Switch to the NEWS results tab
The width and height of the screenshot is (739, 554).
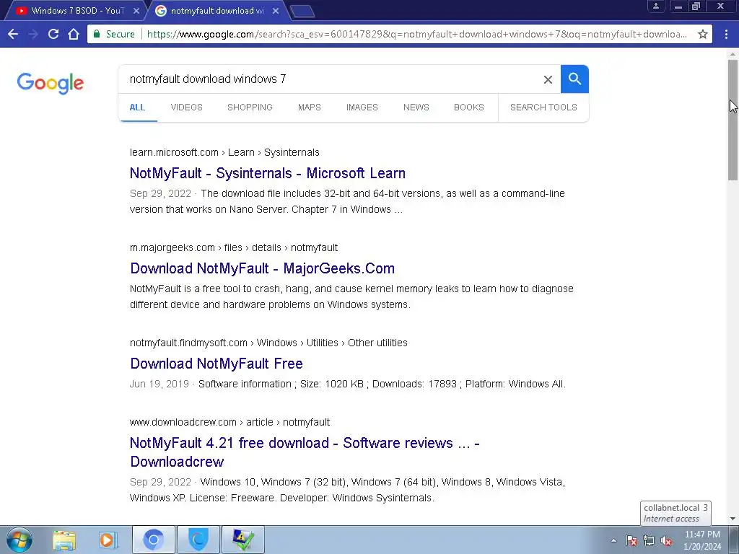(x=416, y=107)
